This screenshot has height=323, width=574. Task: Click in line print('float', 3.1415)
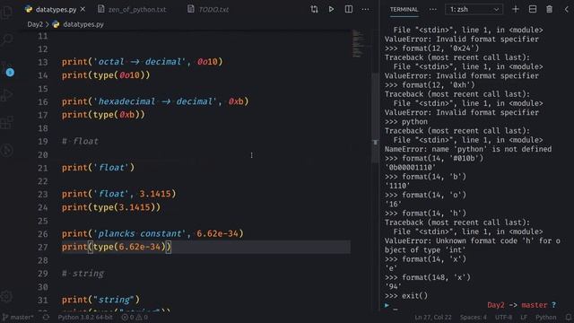pos(118,194)
